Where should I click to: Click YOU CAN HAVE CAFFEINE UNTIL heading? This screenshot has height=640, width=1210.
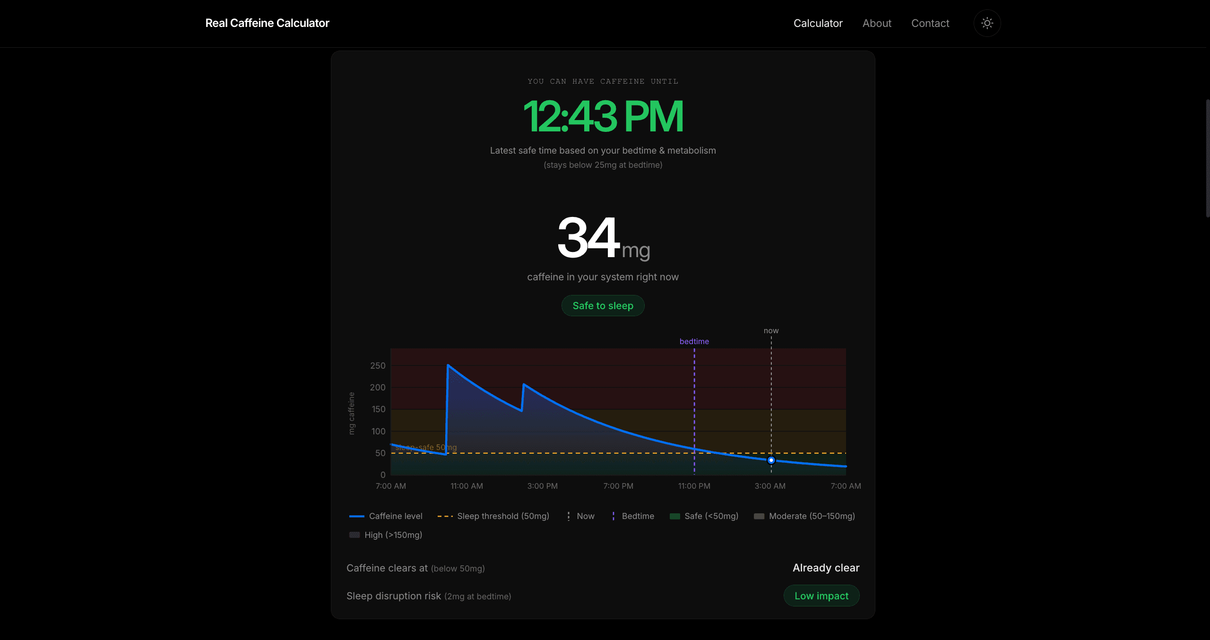point(603,81)
